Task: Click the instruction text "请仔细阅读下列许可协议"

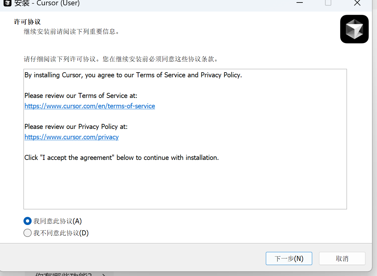Action: (x=59, y=59)
